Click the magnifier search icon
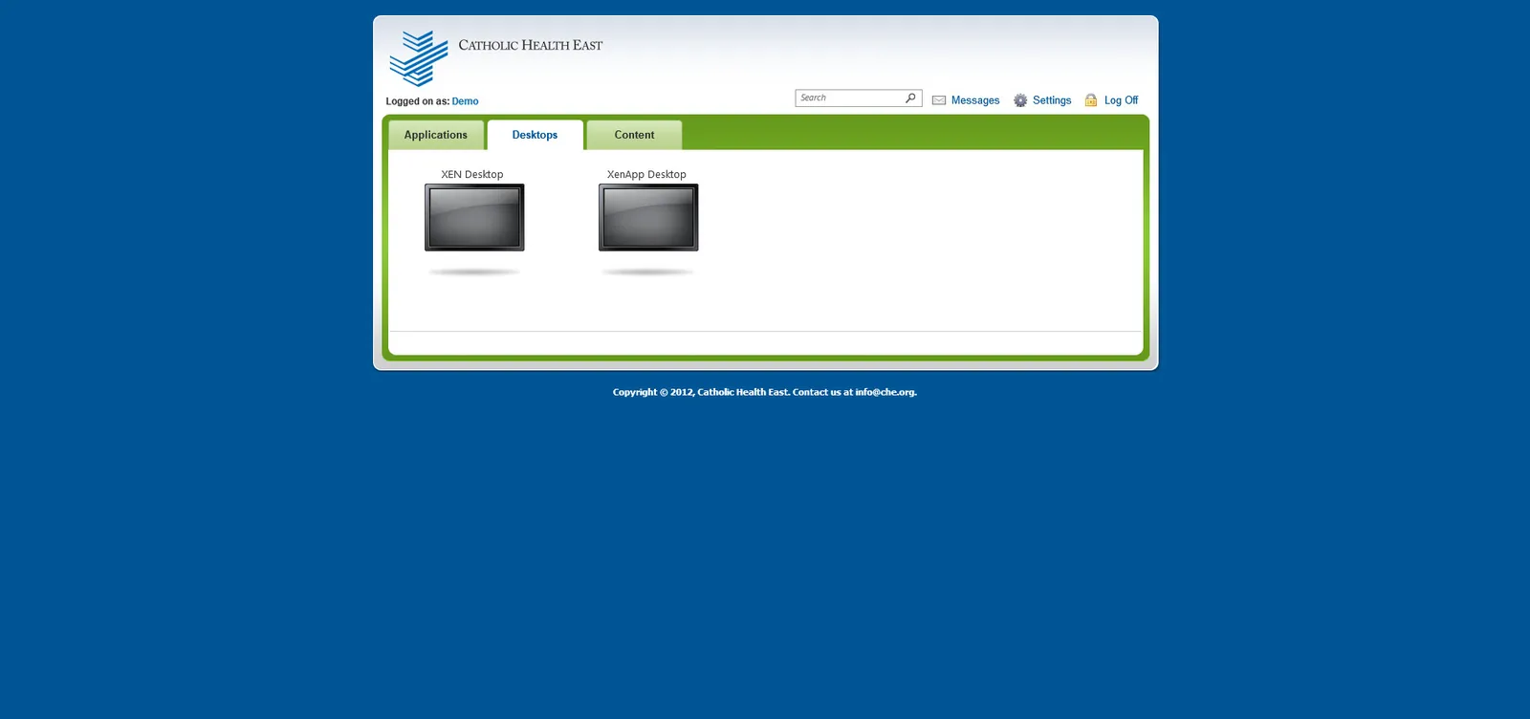The image size is (1530, 719). point(910,98)
